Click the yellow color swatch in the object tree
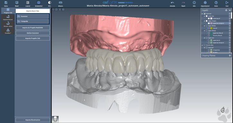The image size is (233, 123). (211, 28)
